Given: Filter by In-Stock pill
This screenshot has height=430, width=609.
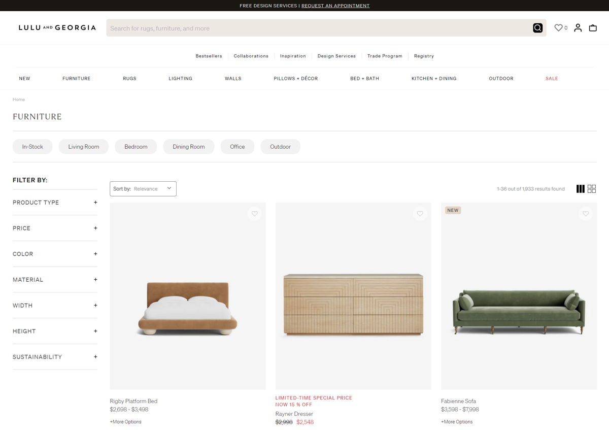Looking at the screenshot, I should tap(32, 147).
